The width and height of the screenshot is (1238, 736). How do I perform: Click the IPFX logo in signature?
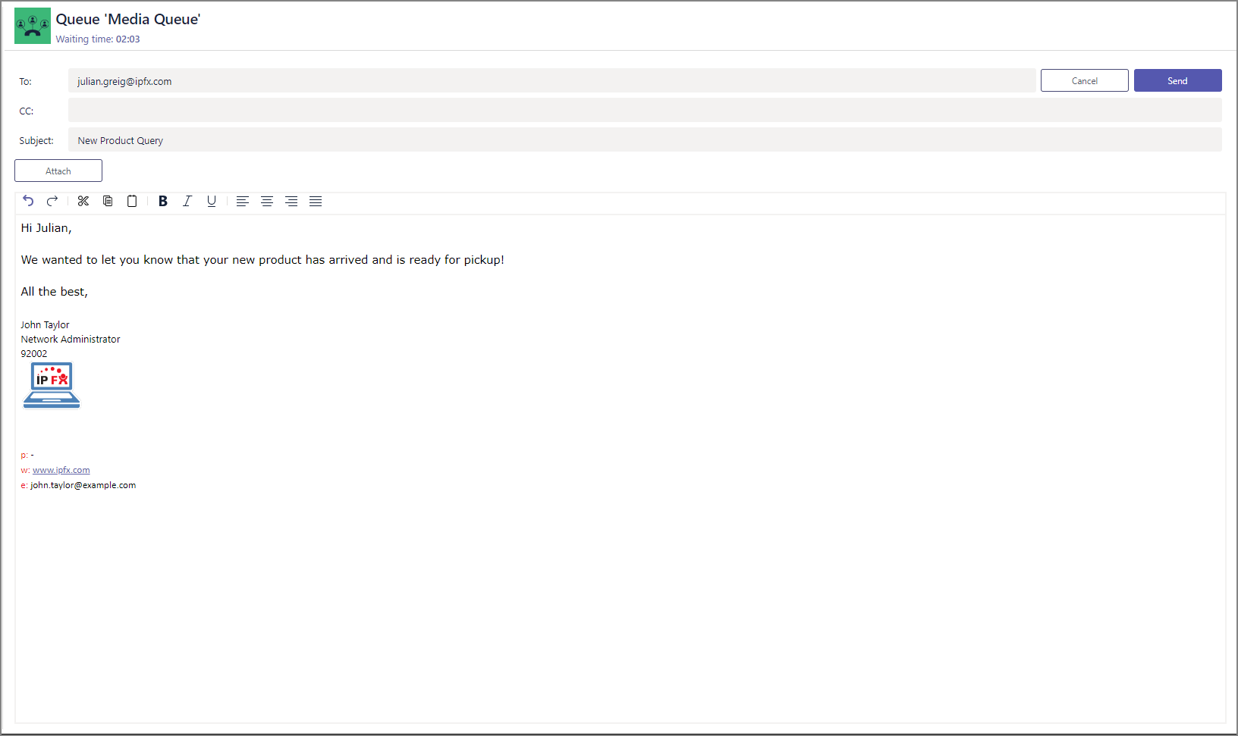click(x=52, y=385)
